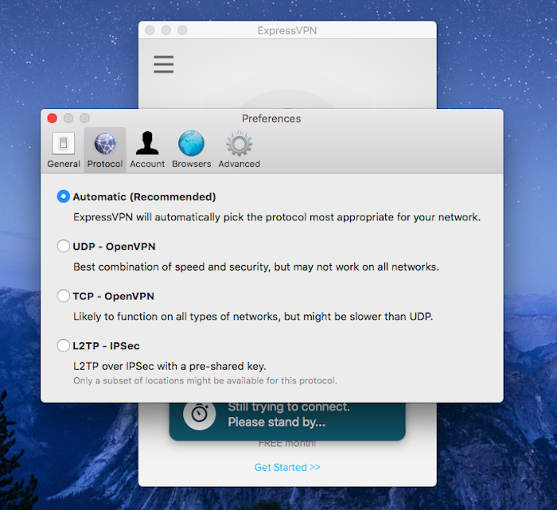Viewport: 557px width, 510px height.
Task: Open the hamburger menu in ExpressVPN window
Action: 163,64
